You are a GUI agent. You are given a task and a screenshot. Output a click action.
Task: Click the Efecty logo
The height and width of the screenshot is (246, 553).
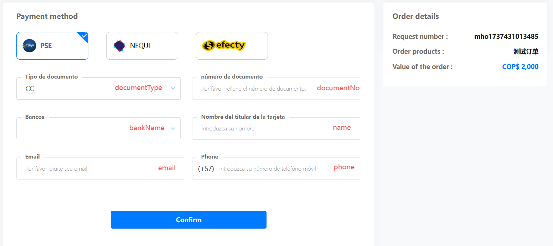pyautogui.click(x=224, y=46)
